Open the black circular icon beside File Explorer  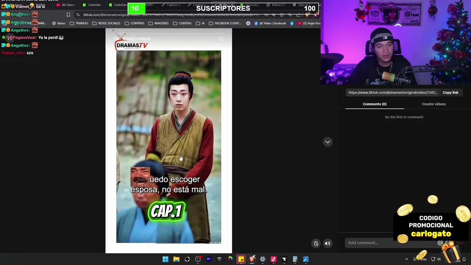click(x=187, y=259)
